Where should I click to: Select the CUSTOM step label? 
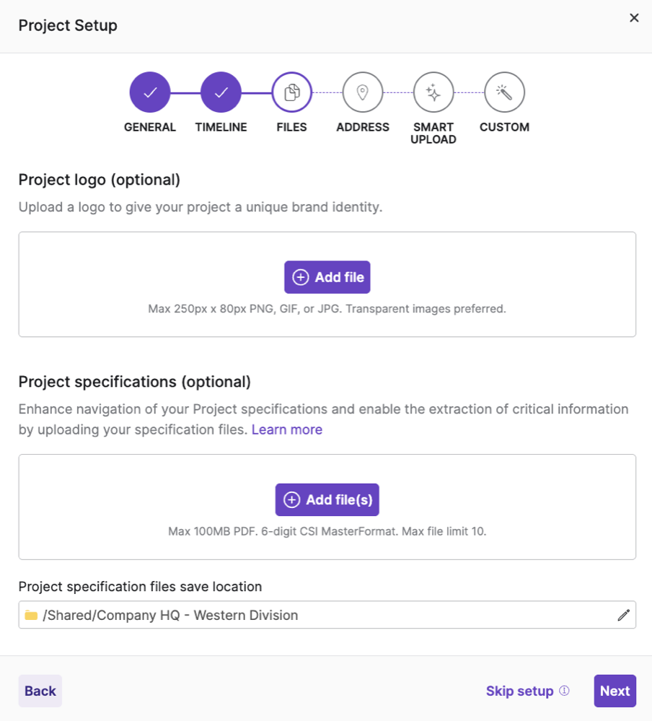pyautogui.click(x=504, y=127)
